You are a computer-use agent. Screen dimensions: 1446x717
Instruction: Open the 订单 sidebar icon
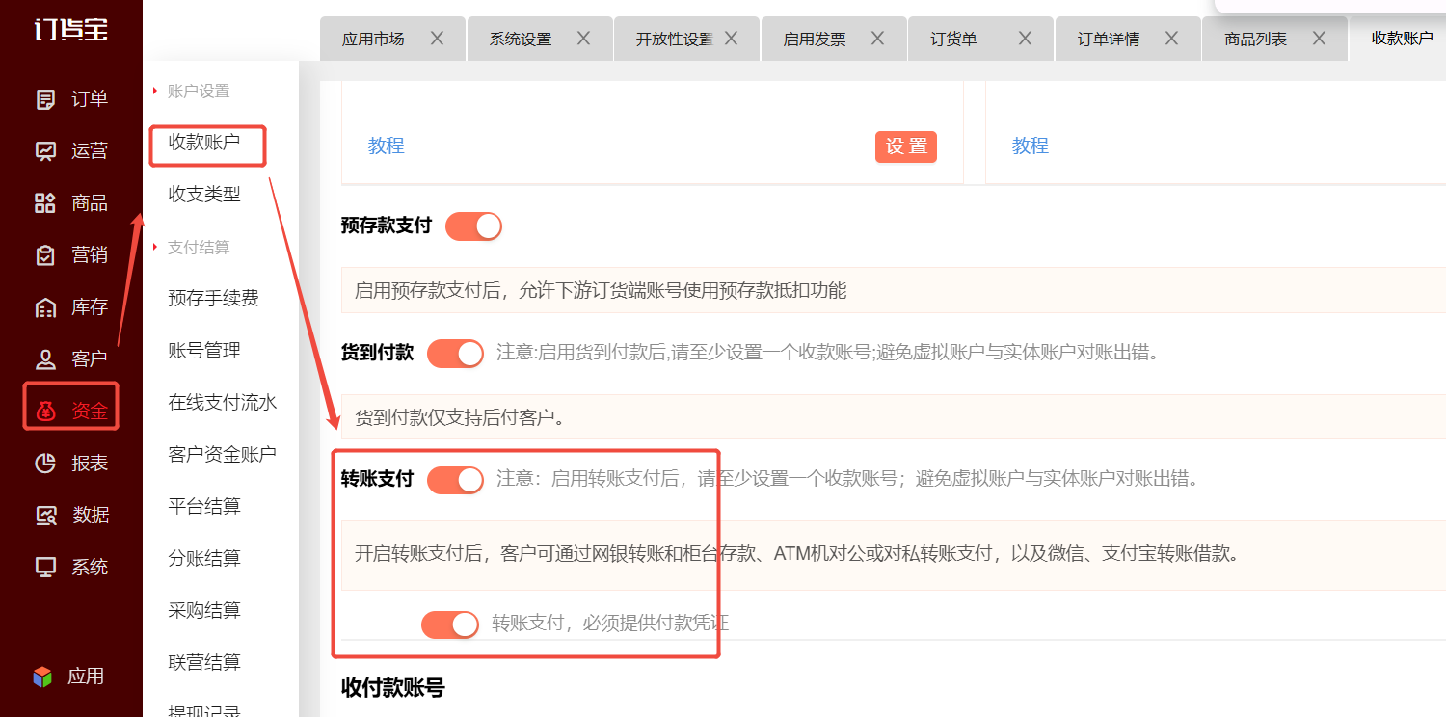[x=45, y=99]
